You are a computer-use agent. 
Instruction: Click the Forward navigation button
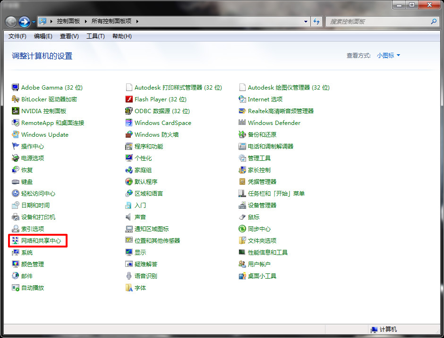25,22
